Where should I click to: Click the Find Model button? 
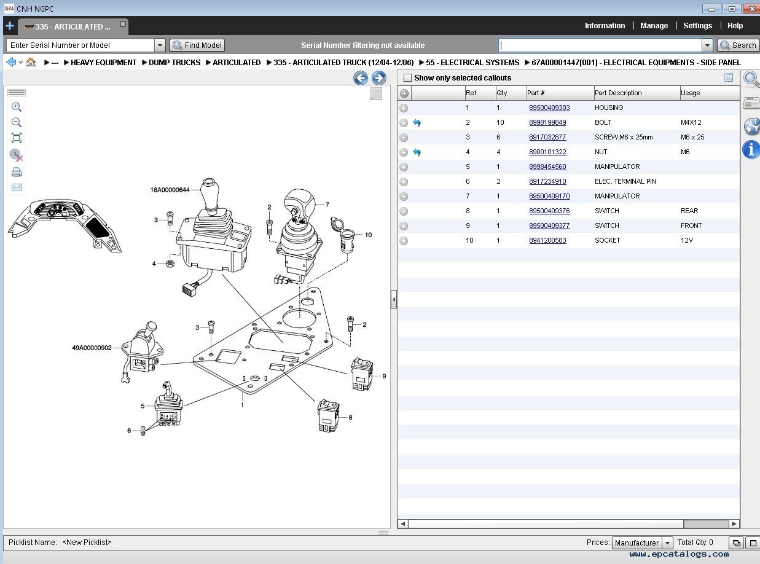pos(197,45)
